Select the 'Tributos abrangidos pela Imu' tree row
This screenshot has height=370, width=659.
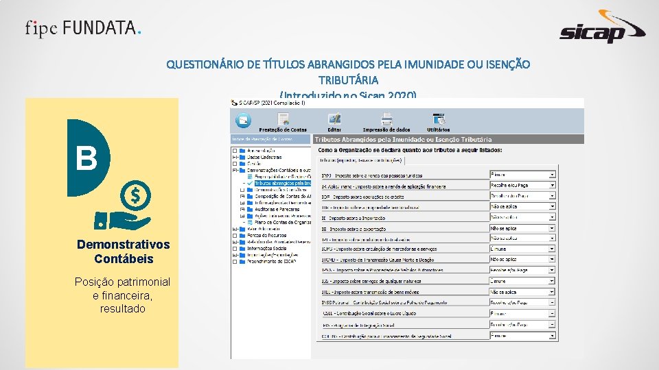pyautogui.click(x=283, y=184)
